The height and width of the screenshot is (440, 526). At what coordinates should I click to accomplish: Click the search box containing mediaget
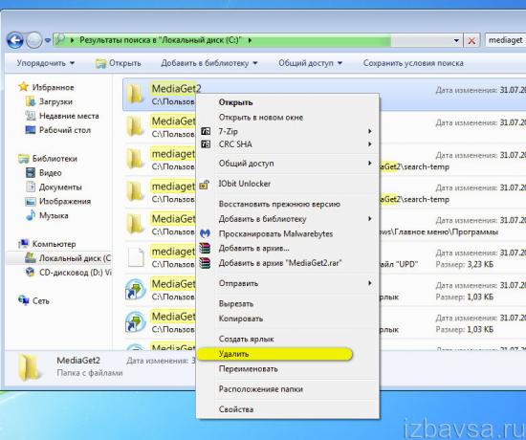point(505,40)
